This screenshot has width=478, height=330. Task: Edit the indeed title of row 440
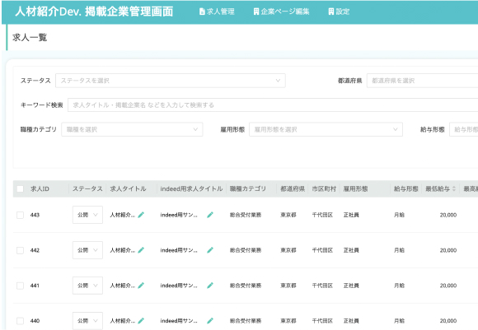point(210,321)
